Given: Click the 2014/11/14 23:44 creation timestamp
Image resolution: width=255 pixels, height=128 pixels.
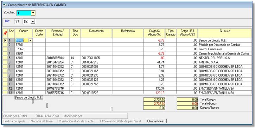Looking at the screenshot, I should 47,116.
